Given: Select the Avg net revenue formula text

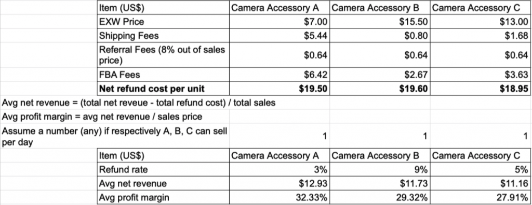Looking at the screenshot, I should (138, 103).
